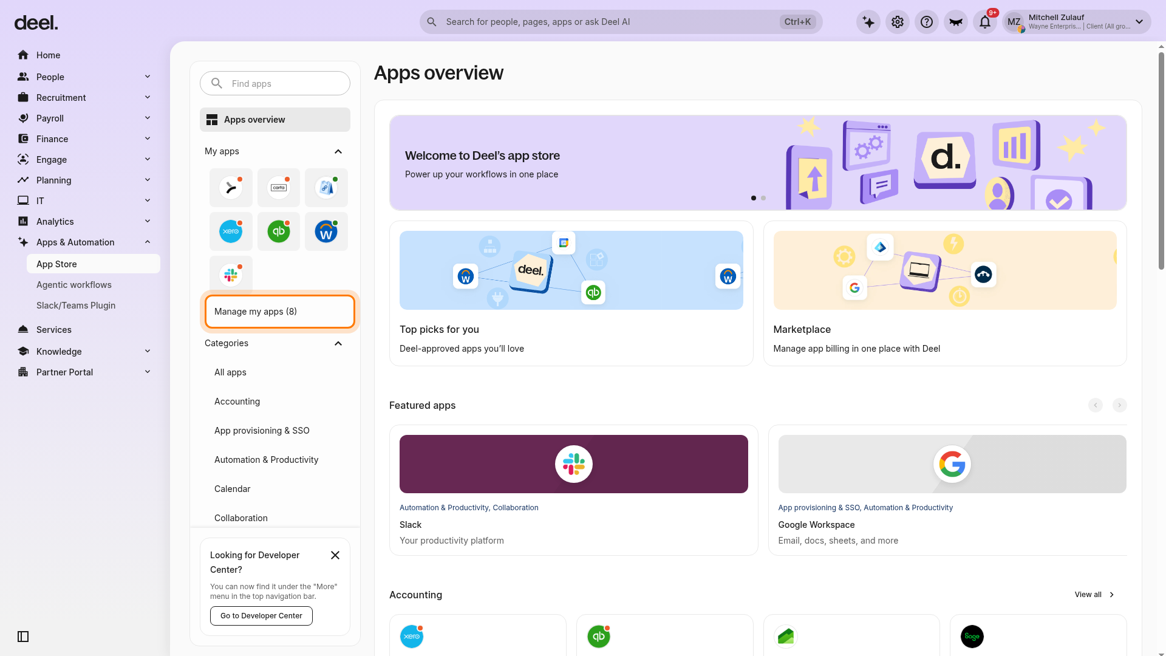Click Go to Developer Center button

261,616
